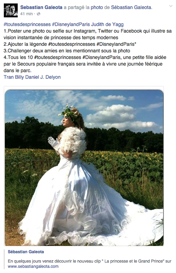Open first #toutesdesprincesses hashtag at top
The image size is (176, 273).
[x=27, y=24]
